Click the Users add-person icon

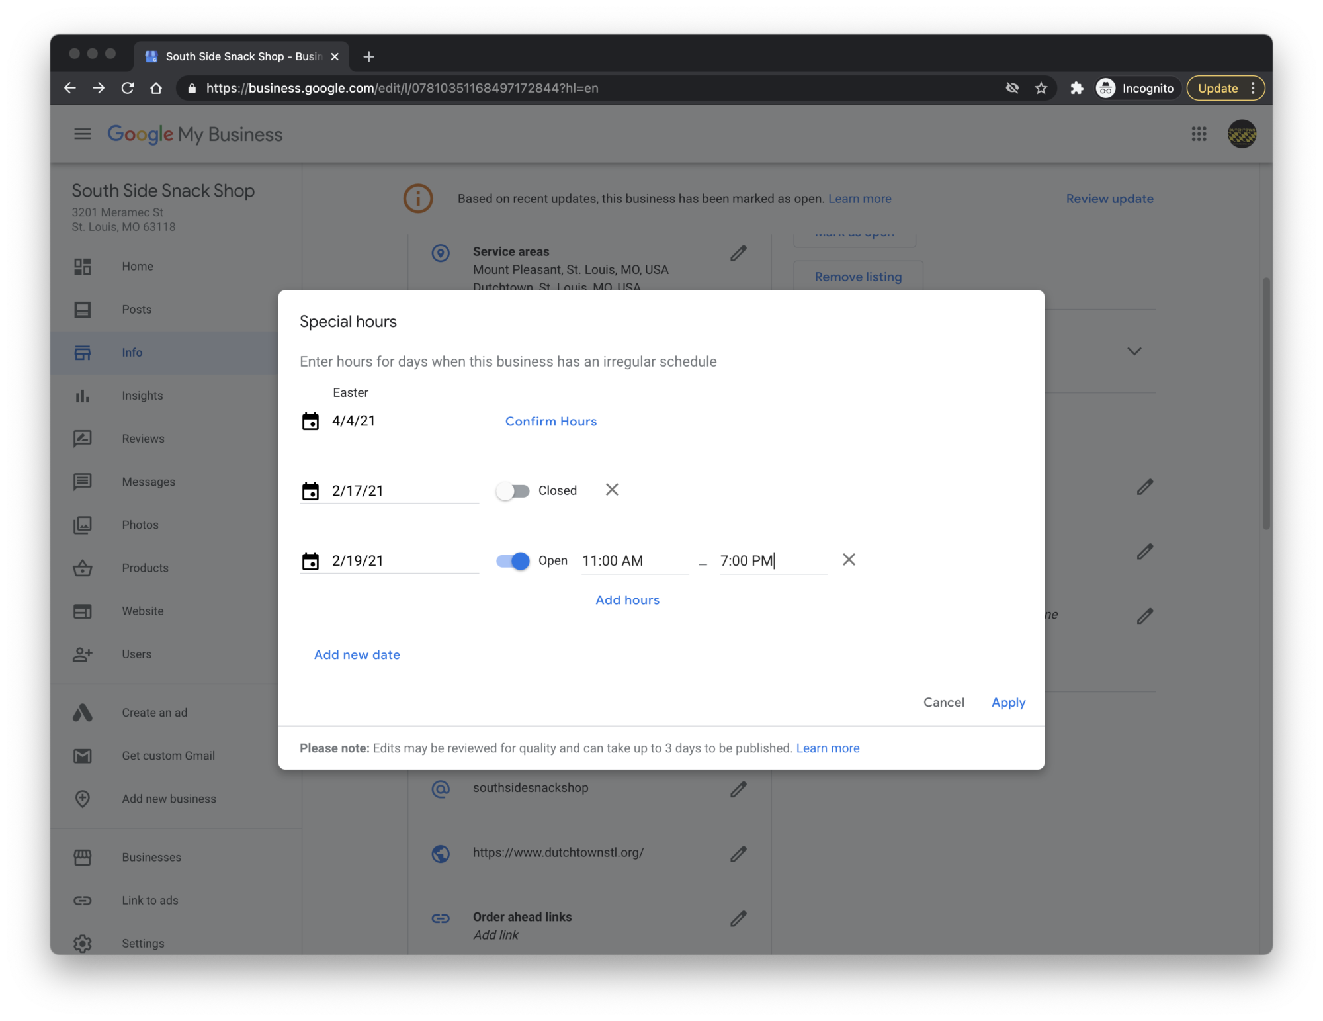[82, 654]
